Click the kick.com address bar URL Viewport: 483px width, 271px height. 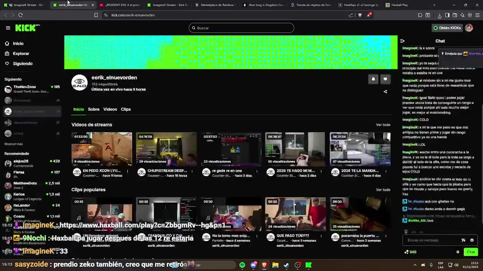coord(133,15)
